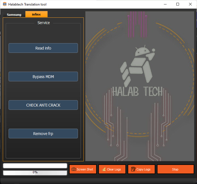197x184 pixels.
Task: Click the Halab Tech logo image
Action: point(140,86)
